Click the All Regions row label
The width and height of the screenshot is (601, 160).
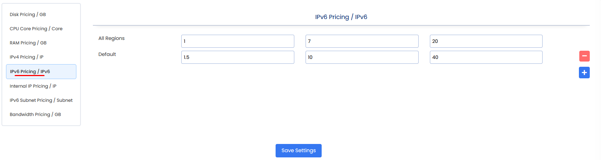pyautogui.click(x=112, y=38)
